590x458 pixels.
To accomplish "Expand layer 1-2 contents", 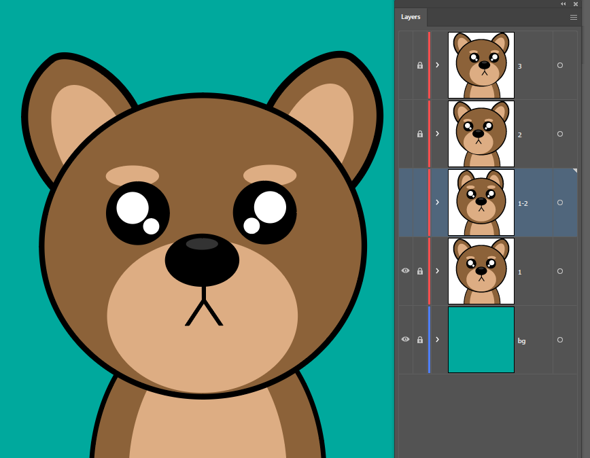I will click(x=437, y=202).
